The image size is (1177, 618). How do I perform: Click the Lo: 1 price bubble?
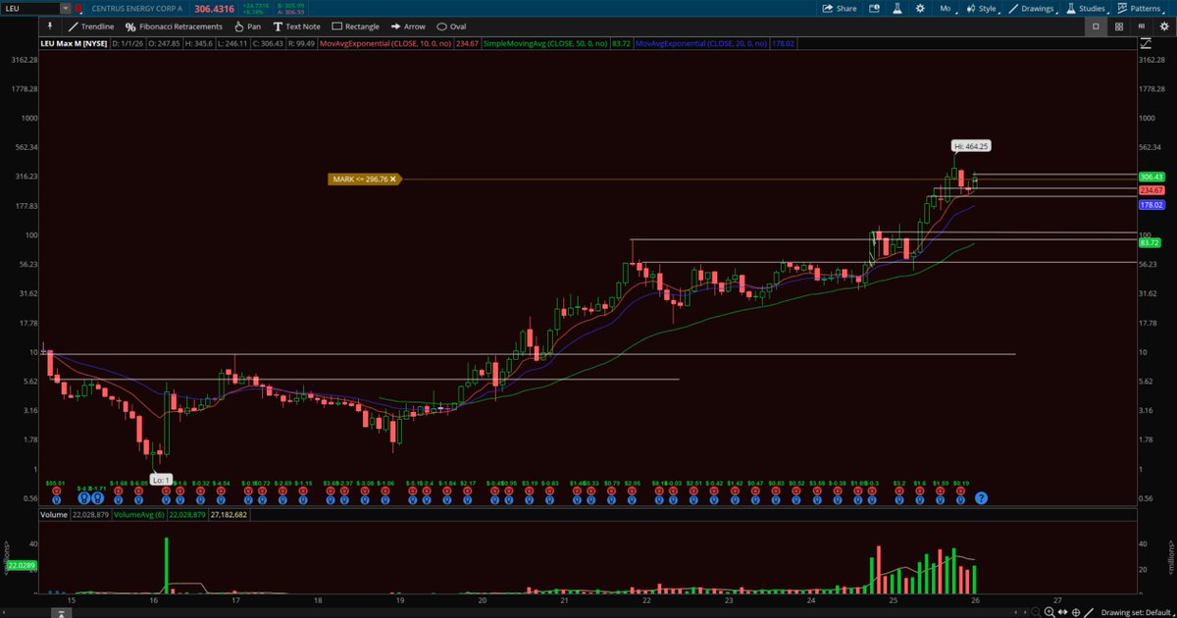click(161, 479)
